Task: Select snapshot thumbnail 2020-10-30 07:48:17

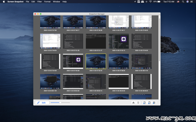Action: click(x=73, y=22)
